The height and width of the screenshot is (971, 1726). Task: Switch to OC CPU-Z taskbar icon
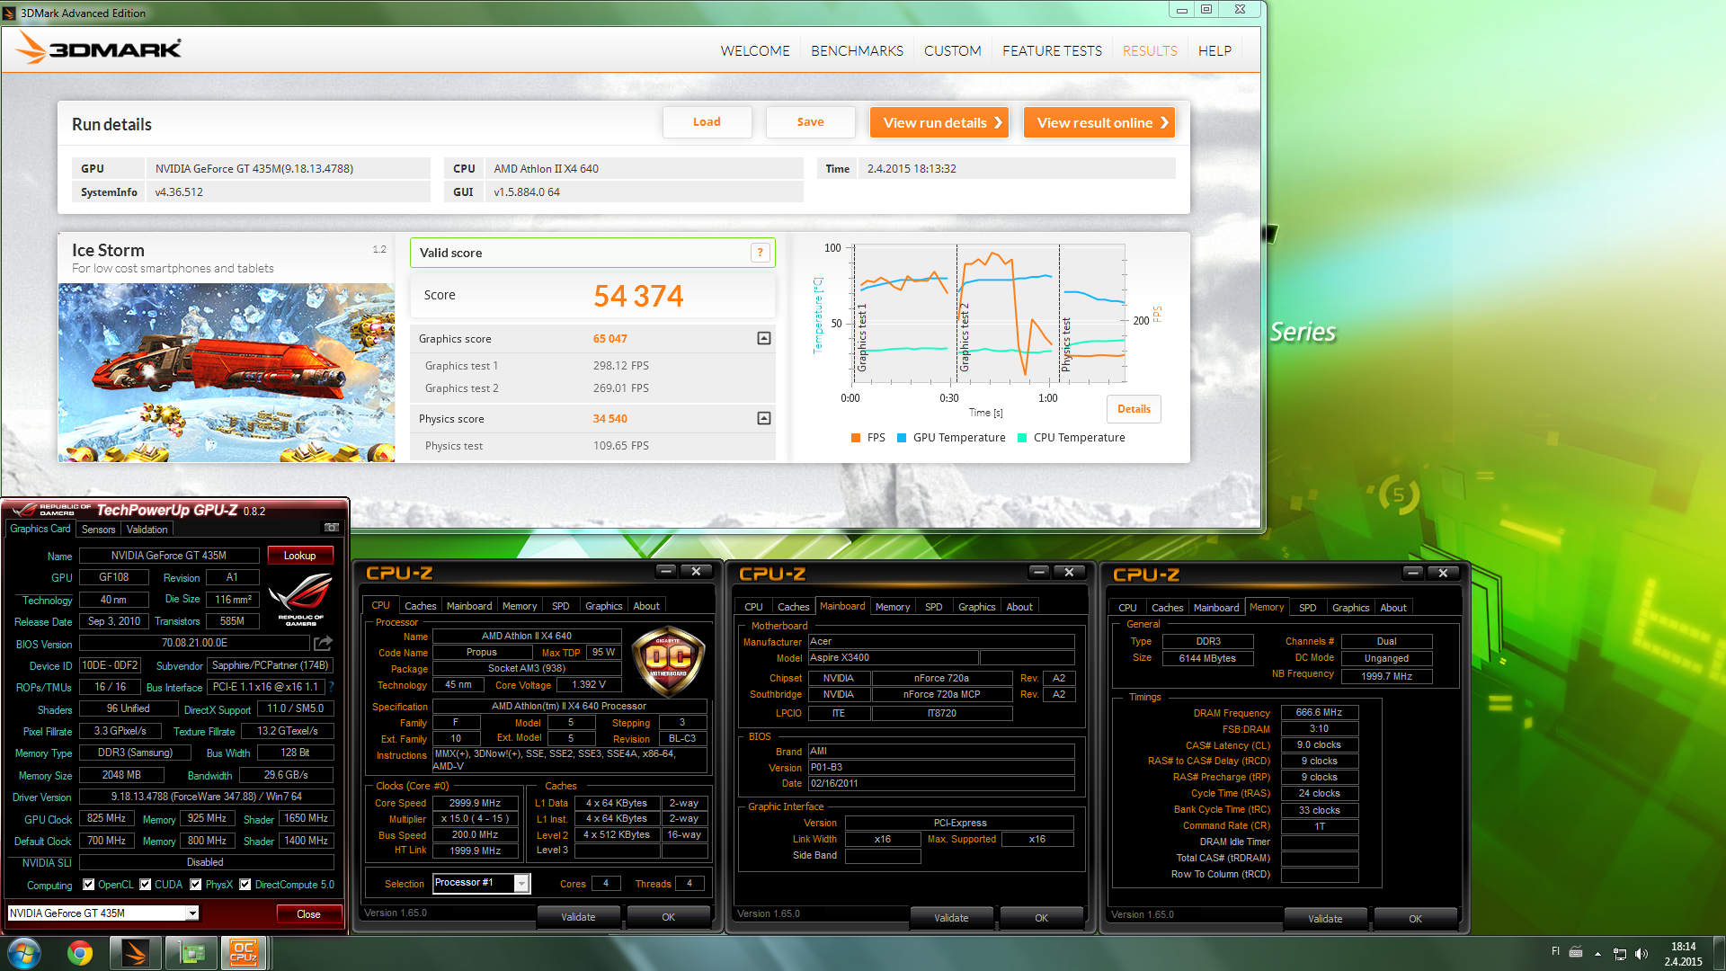[x=244, y=953]
